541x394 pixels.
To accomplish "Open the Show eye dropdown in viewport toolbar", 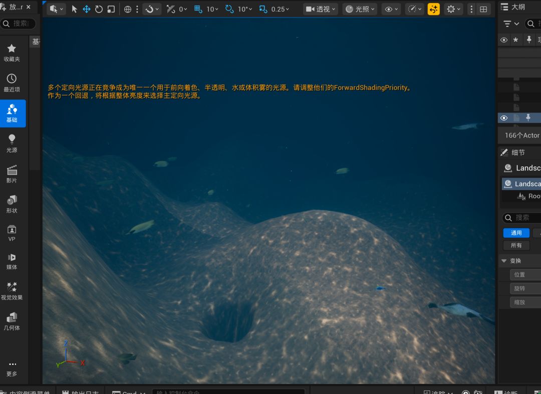I will click(391, 9).
